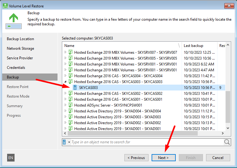
Task: Click the horizontal scrollbar thumb
Action: 132,133
